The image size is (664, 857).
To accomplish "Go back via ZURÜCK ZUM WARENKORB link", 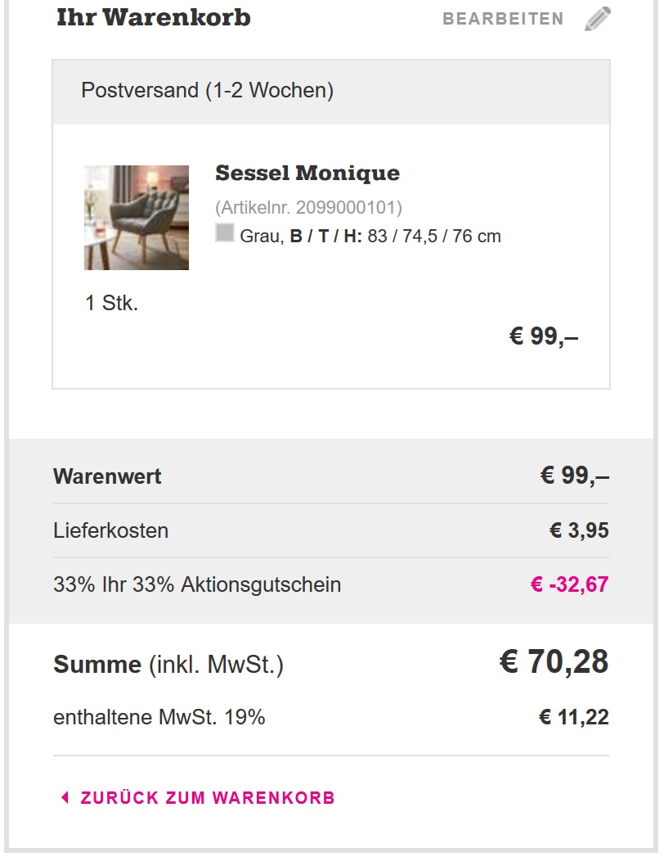I will pyautogui.click(x=208, y=798).
